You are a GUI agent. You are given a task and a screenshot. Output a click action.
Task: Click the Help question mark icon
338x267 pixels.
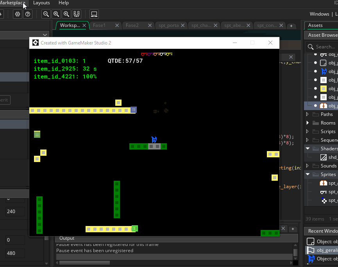(28, 14)
